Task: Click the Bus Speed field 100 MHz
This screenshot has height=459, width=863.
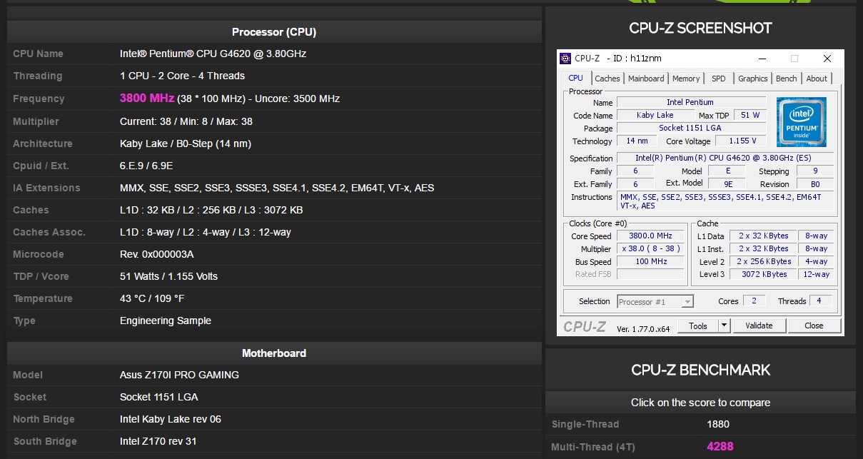Action: click(650, 261)
